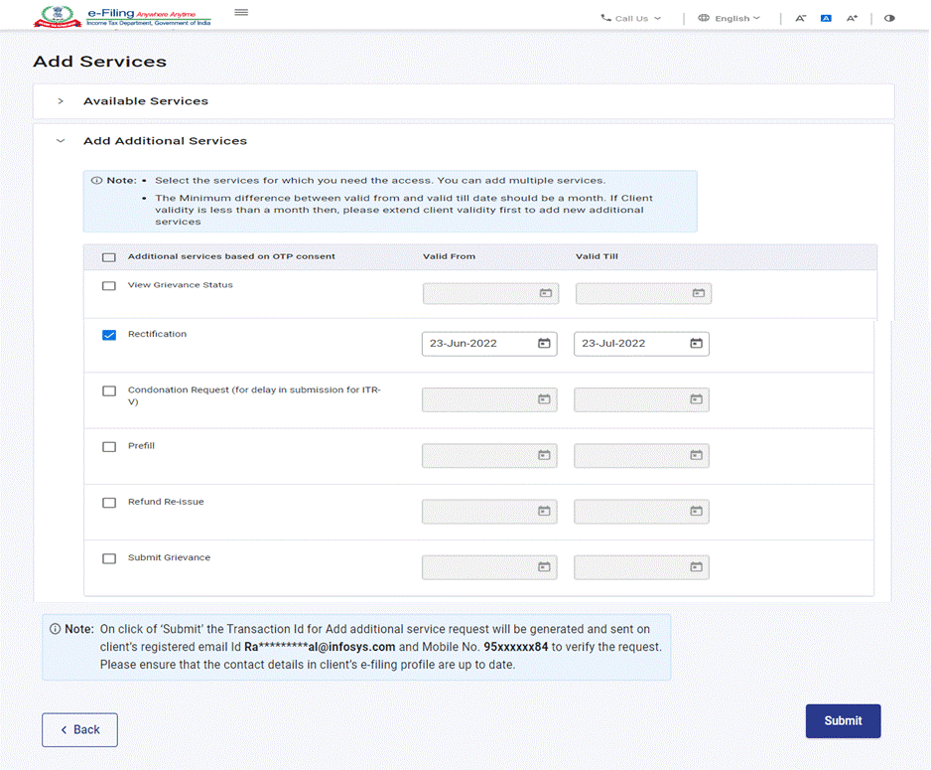Expand the Available Services section

61,101
